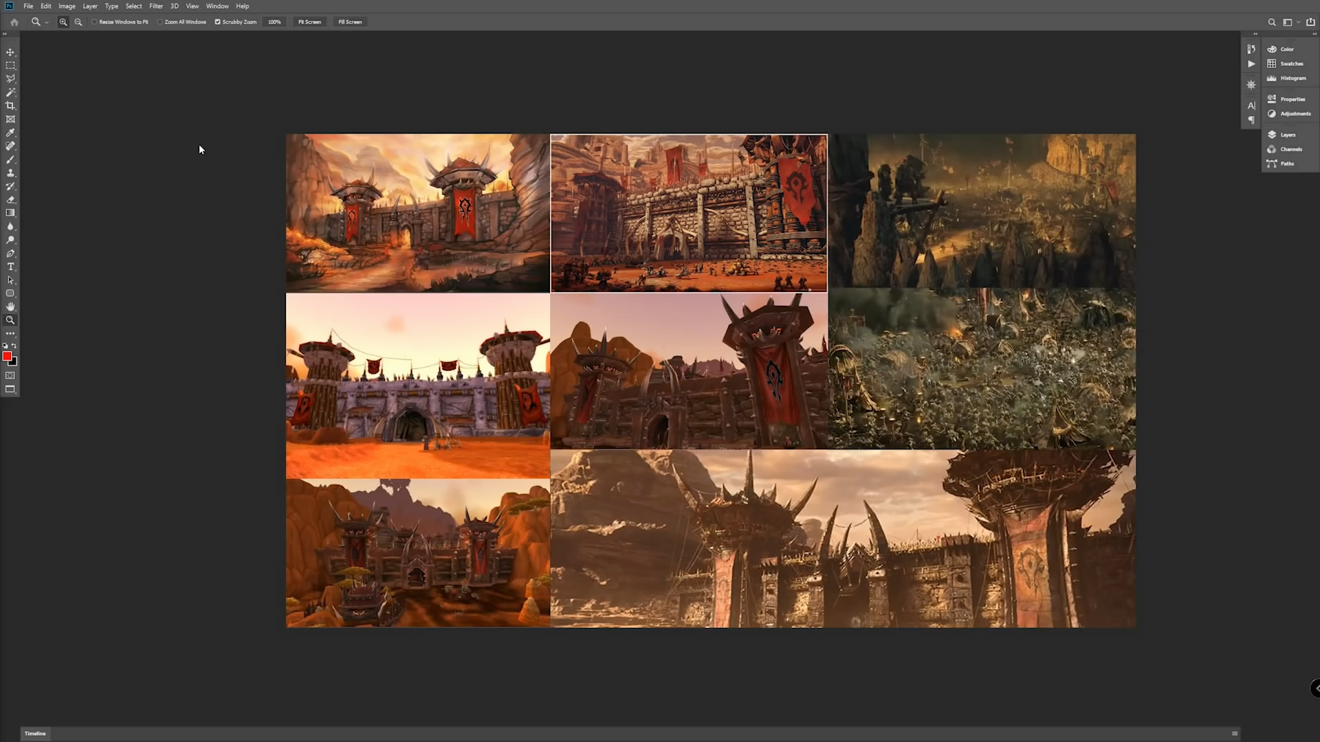Select the Blur tool
The height and width of the screenshot is (742, 1320).
pos(10,226)
